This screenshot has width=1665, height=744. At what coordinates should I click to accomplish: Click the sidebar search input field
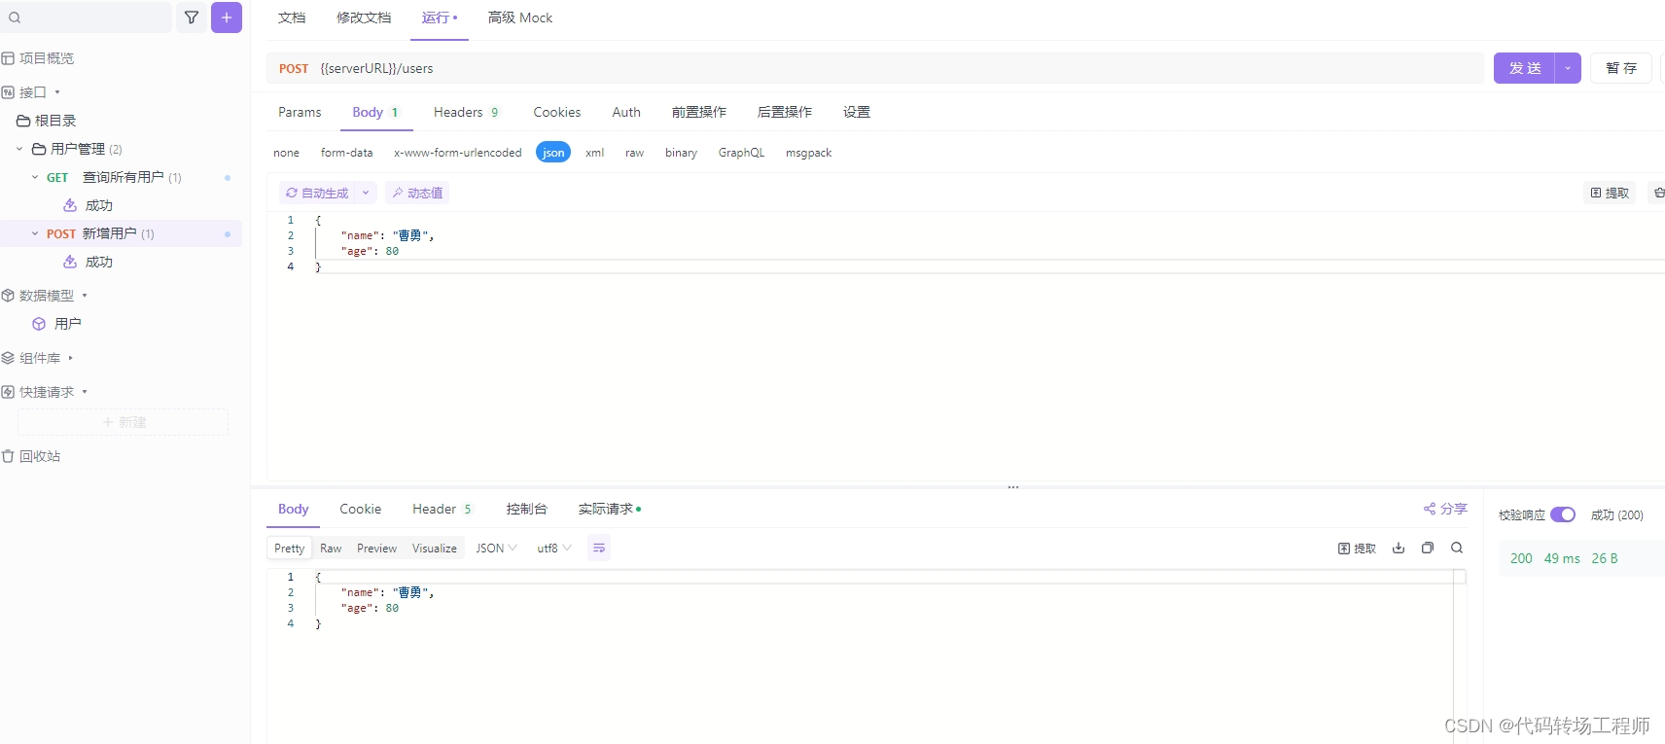pos(87,18)
